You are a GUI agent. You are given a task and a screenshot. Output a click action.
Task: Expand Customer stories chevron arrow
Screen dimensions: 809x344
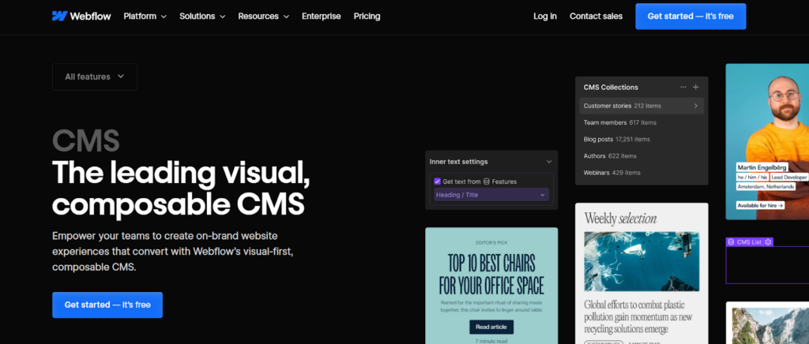click(695, 106)
